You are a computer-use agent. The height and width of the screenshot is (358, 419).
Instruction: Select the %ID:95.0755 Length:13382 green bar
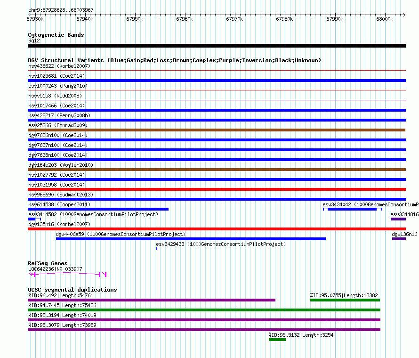pos(345,300)
